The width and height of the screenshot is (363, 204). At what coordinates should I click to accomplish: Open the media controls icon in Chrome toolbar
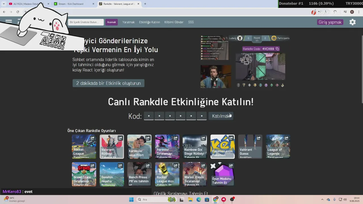coord(345,12)
